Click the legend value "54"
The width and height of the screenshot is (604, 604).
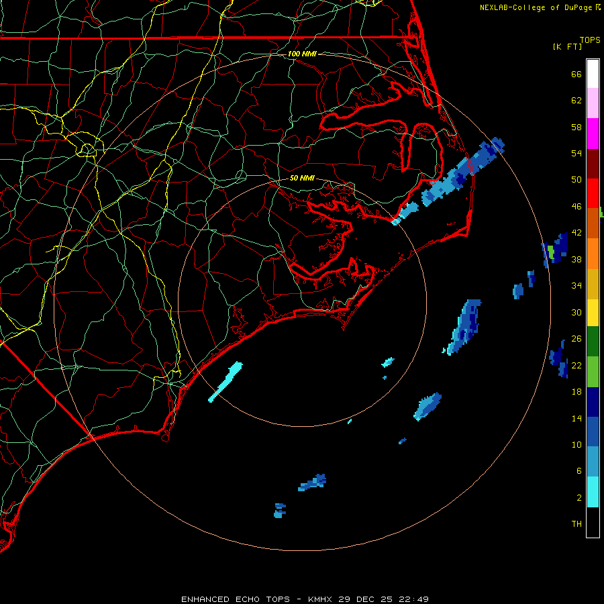(x=576, y=153)
